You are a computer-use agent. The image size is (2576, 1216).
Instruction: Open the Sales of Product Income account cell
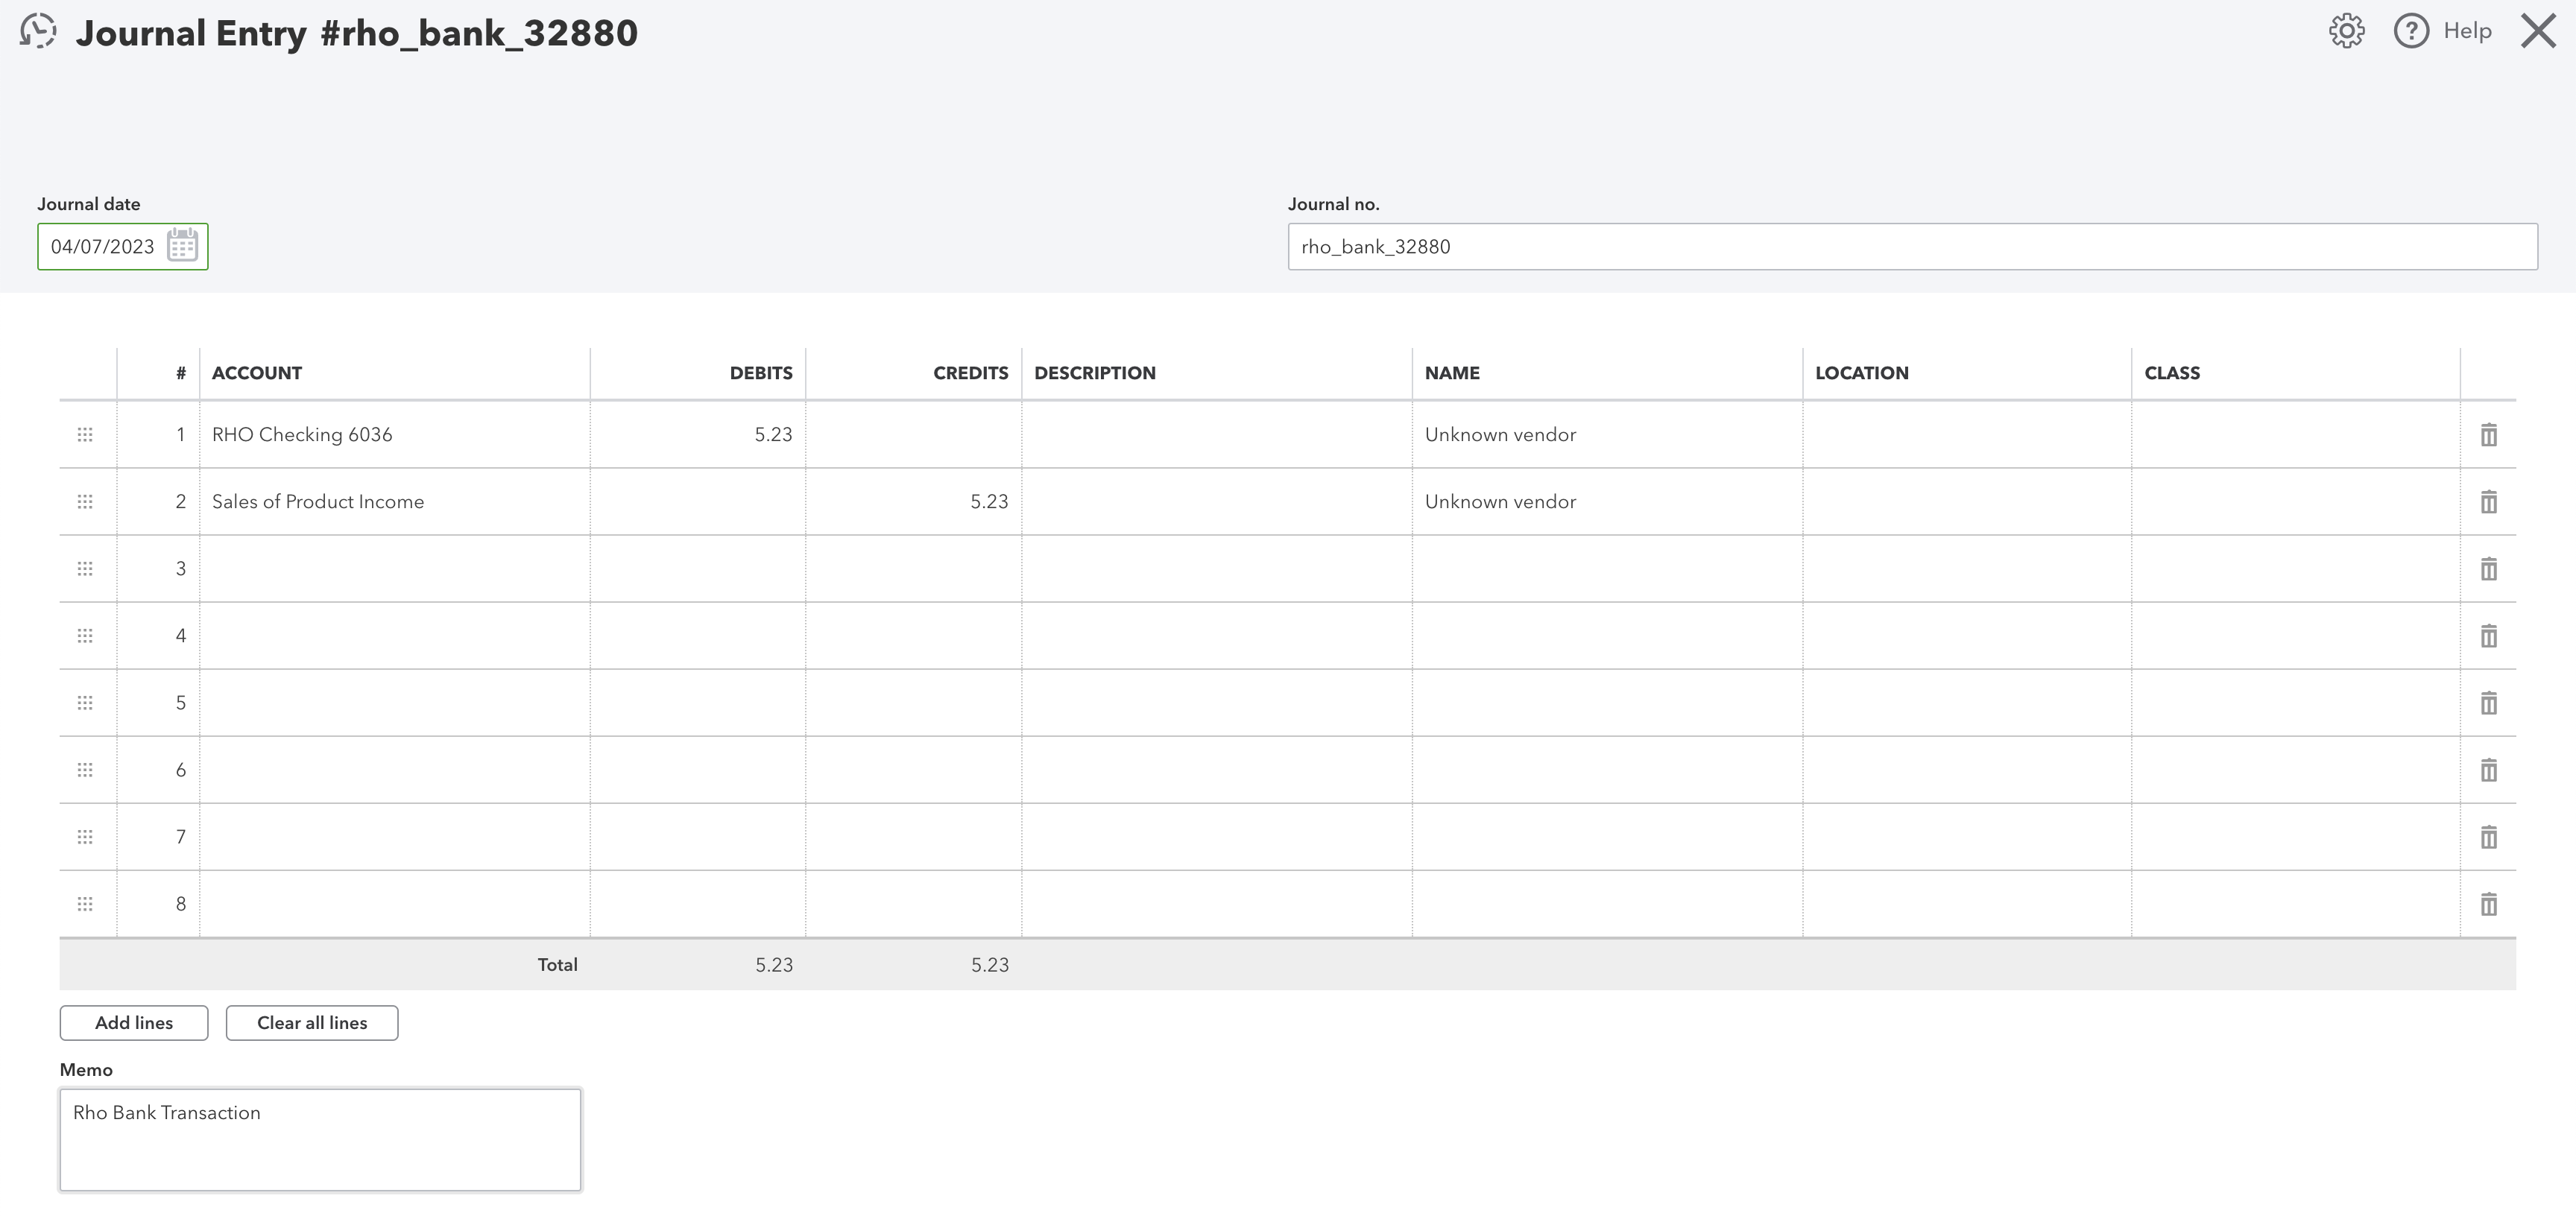pos(395,502)
